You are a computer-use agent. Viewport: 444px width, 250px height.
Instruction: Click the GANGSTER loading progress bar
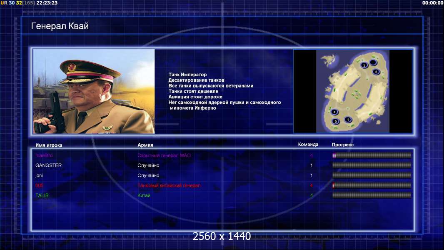tap(372, 165)
